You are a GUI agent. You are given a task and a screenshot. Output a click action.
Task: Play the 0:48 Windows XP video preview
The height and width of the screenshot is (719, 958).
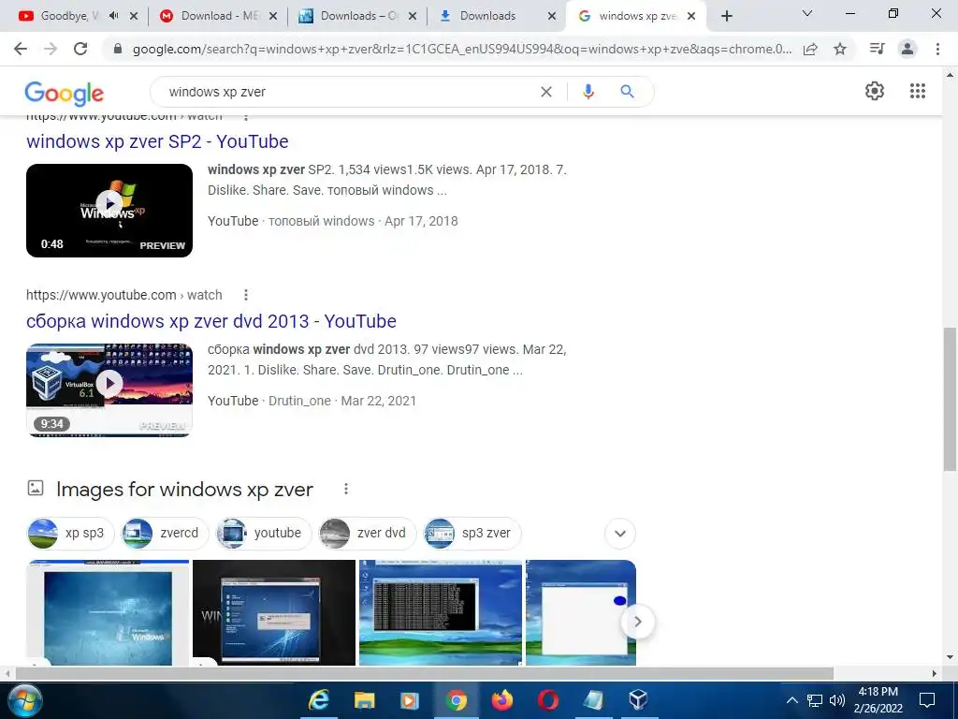(x=109, y=211)
